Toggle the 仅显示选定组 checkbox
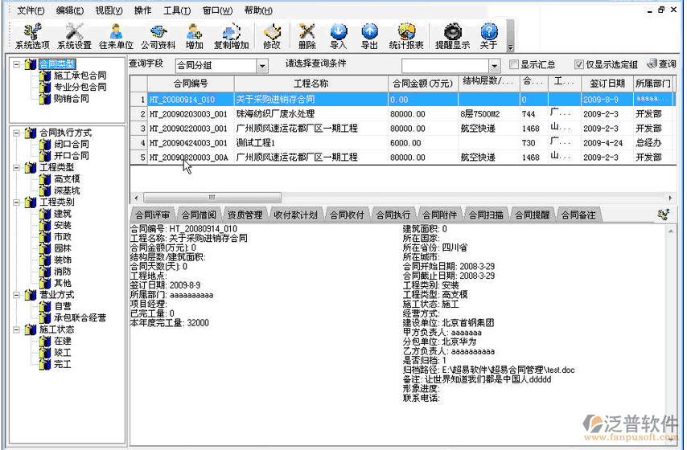 (x=579, y=65)
